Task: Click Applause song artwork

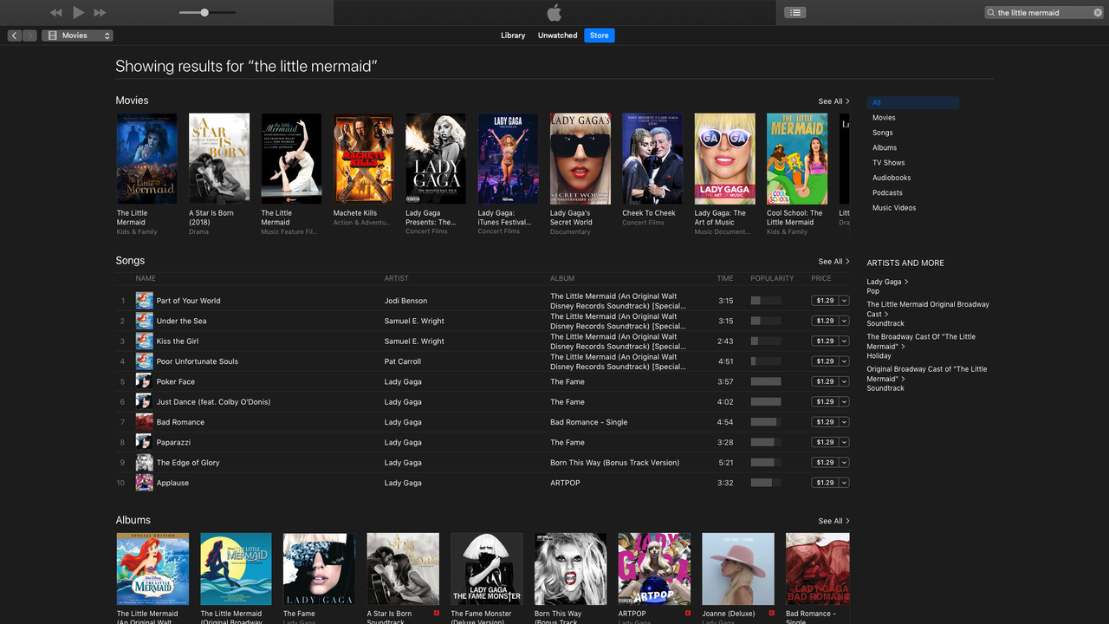Action: pyautogui.click(x=145, y=483)
